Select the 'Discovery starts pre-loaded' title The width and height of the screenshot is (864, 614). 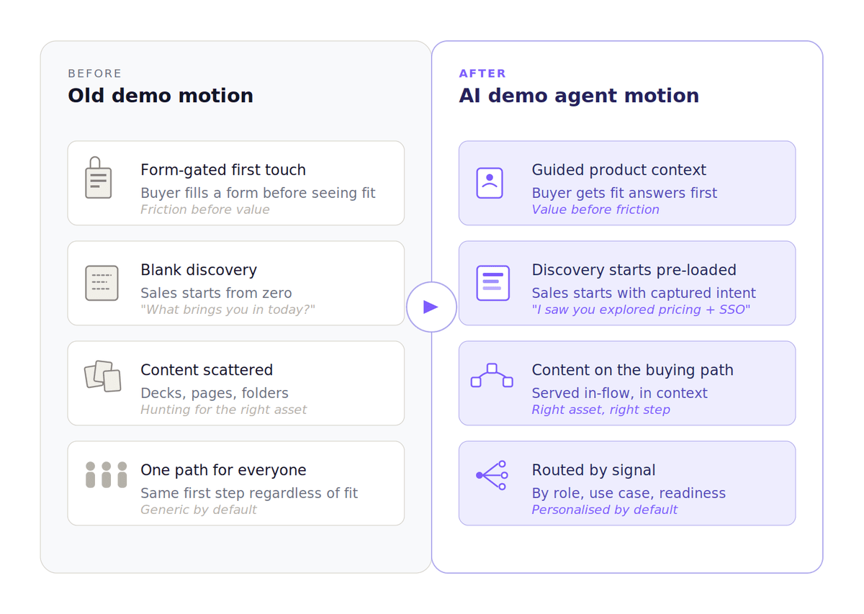[634, 270]
